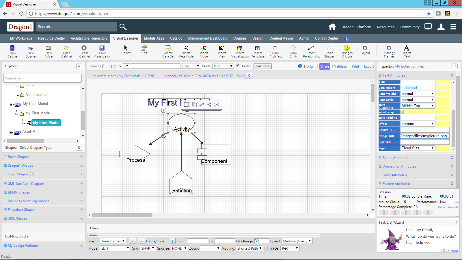Go to home via house icon
The image size is (462, 260).
pyautogui.click(x=332, y=27)
